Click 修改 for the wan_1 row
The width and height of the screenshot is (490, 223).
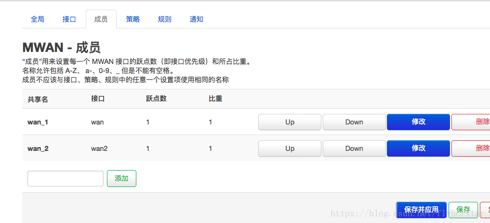click(418, 122)
